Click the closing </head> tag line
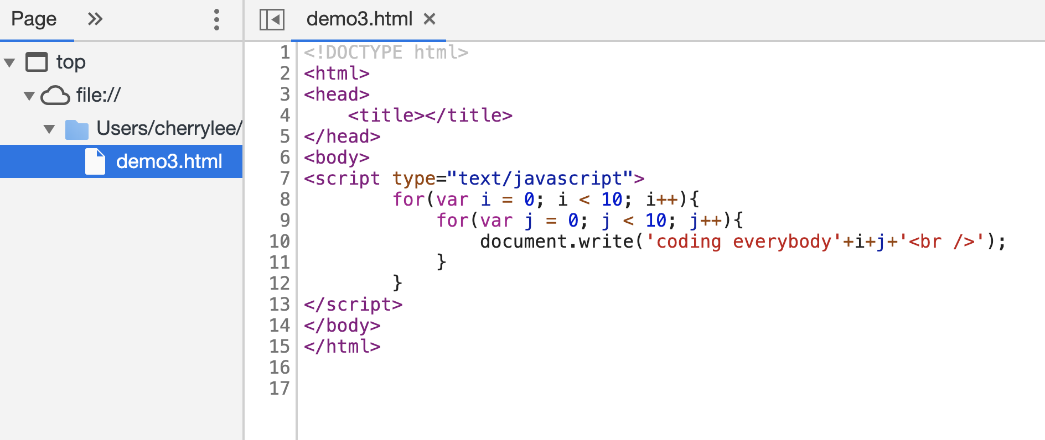1045x440 pixels. 342,136
